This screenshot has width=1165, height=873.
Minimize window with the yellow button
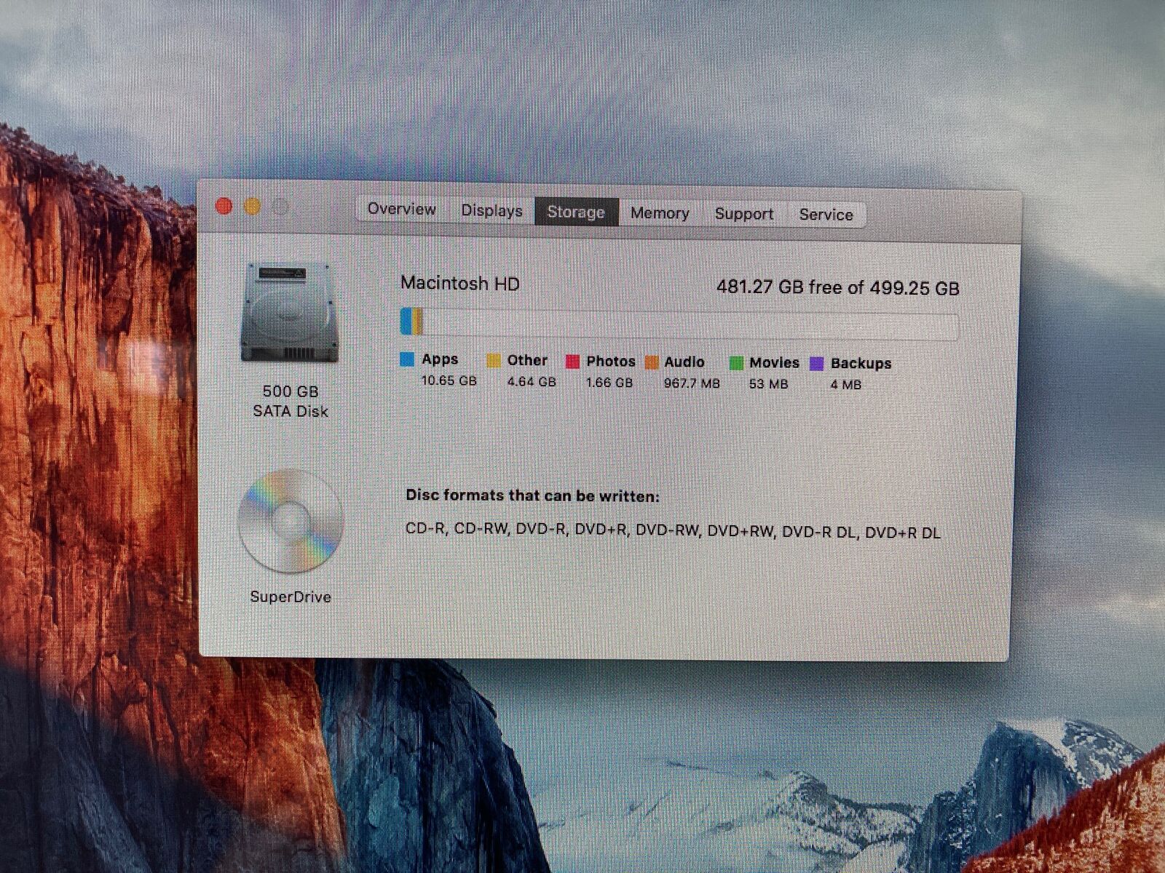[x=252, y=207]
